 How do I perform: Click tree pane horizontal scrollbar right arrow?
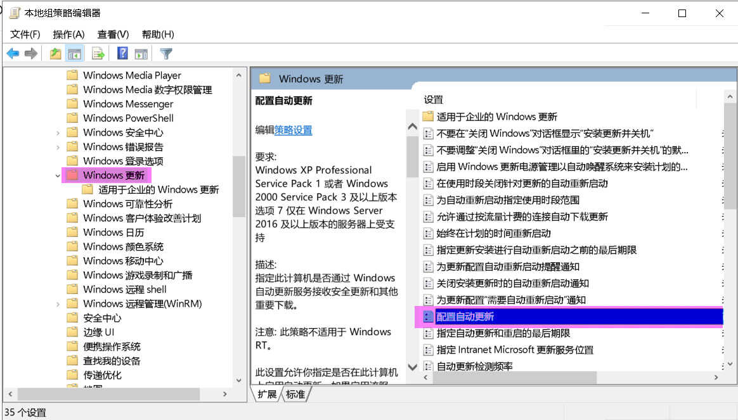click(x=224, y=394)
